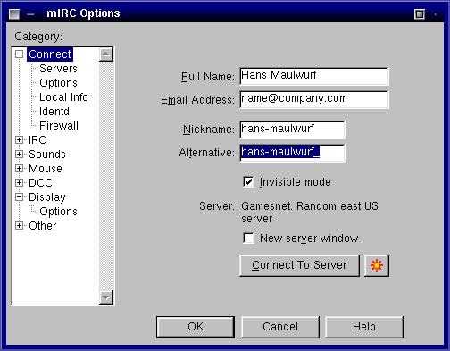Expand the DCC category node

tap(19, 183)
